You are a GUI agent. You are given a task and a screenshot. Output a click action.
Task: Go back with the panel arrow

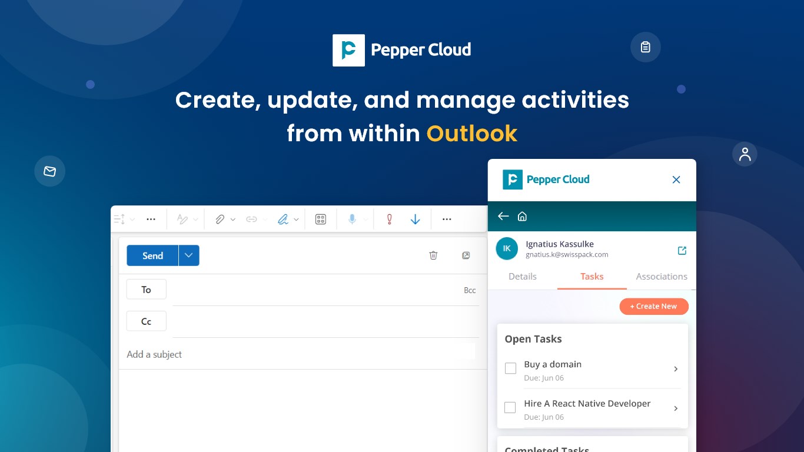[503, 217]
